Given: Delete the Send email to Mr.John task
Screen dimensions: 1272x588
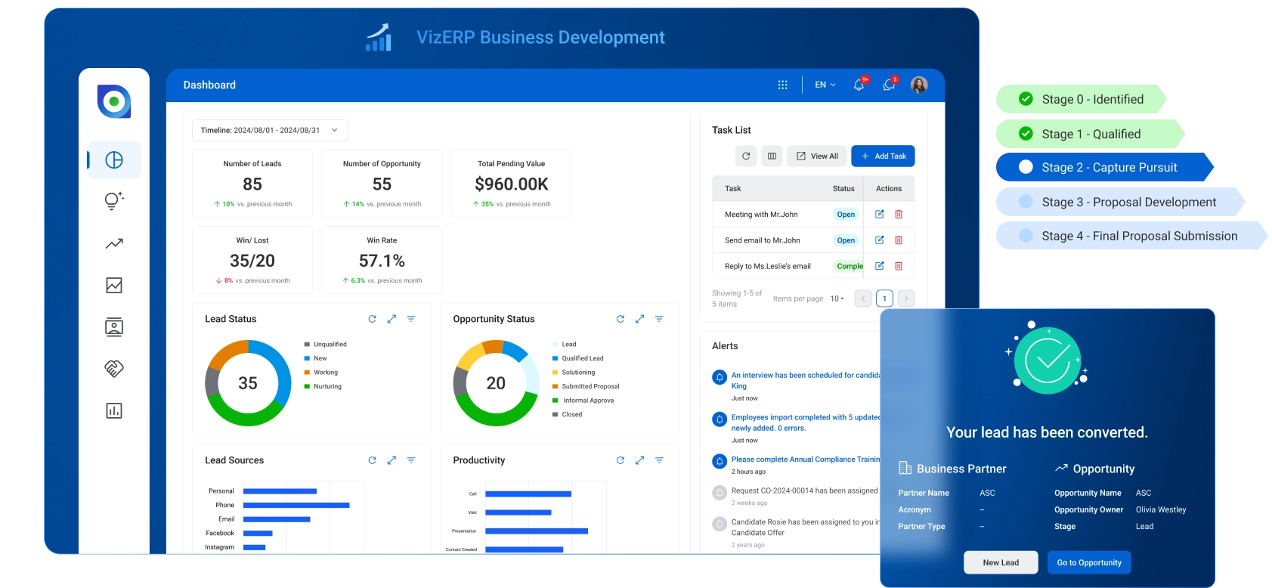Looking at the screenshot, I should click(x=899, y=240).
